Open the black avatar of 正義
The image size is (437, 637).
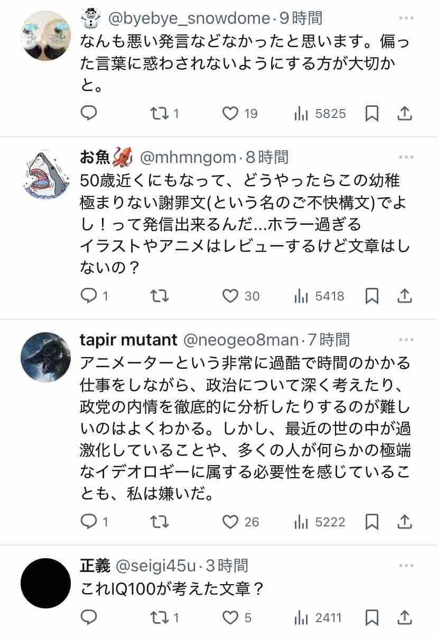point(45,583)
